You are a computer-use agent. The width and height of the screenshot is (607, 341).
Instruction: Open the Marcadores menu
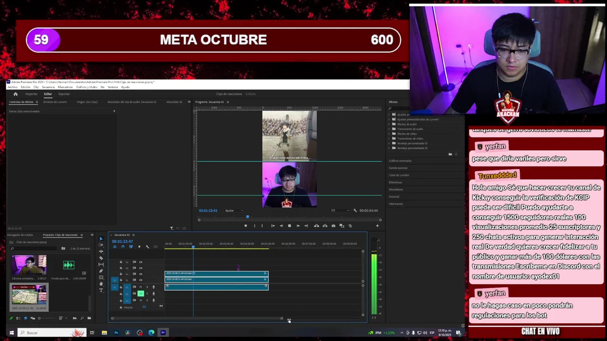(x=65, y=87)
